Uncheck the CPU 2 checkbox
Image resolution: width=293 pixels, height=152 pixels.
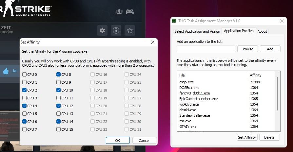pos(24,90)
